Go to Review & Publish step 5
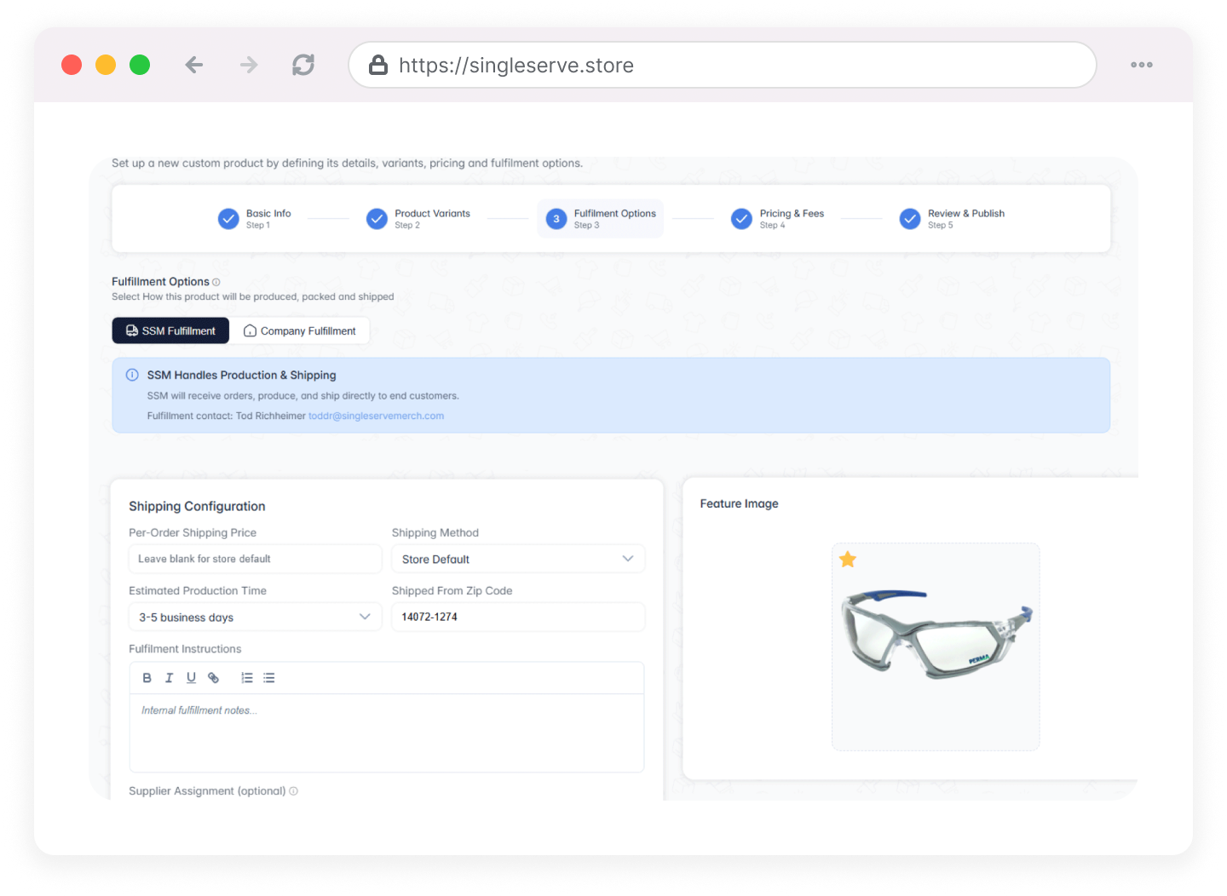Screen dimensions: 1227x896 tap(953, 219)
